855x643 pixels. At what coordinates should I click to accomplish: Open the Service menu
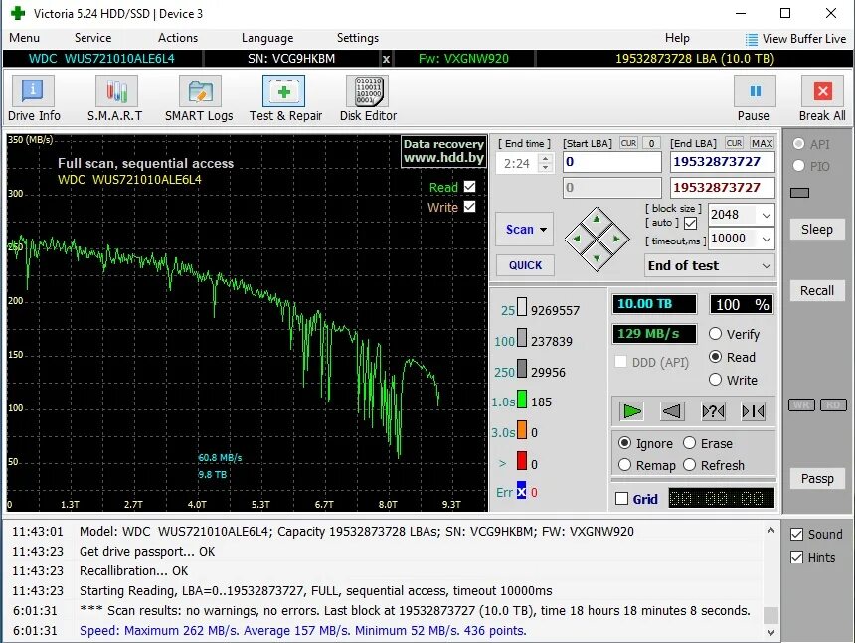pyautogui.click(x=92, y=38)
